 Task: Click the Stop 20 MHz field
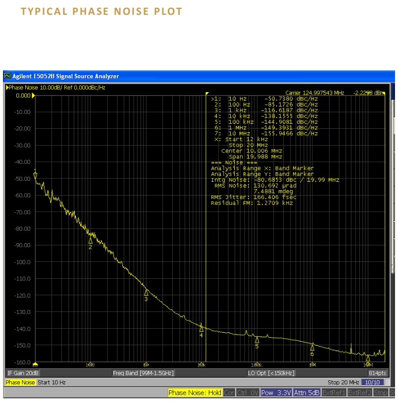coord(343,382)
